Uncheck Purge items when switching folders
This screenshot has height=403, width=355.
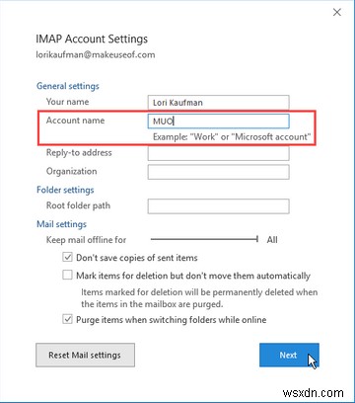(x=67, y=319)
